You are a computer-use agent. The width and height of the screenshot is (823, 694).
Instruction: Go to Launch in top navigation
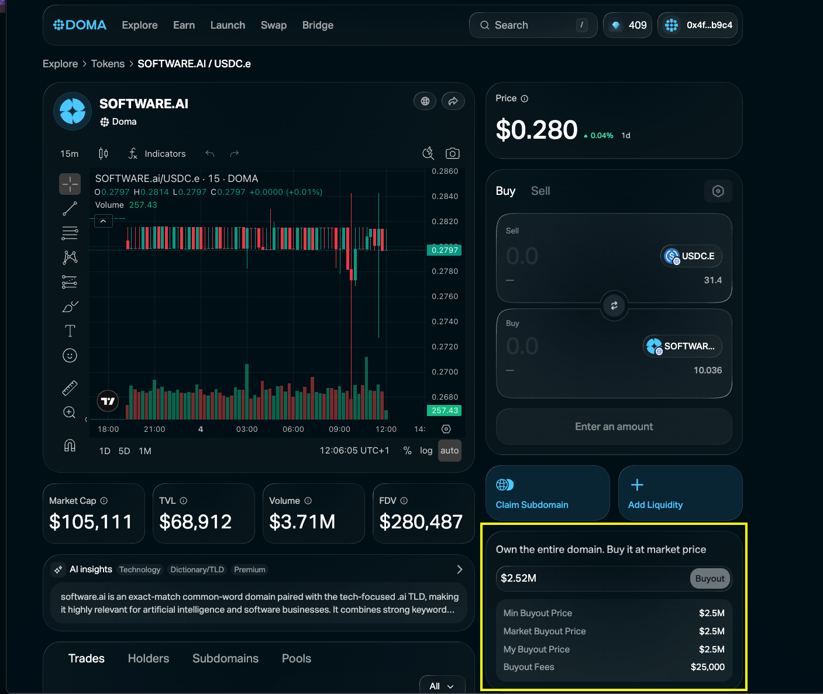(x=228, y=25)
